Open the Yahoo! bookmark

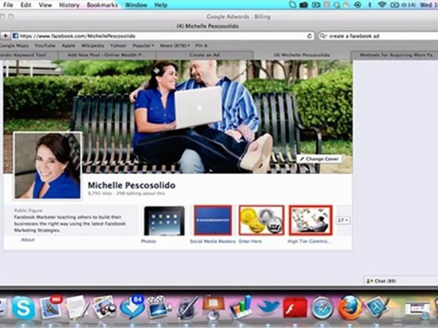coord(118,46)
